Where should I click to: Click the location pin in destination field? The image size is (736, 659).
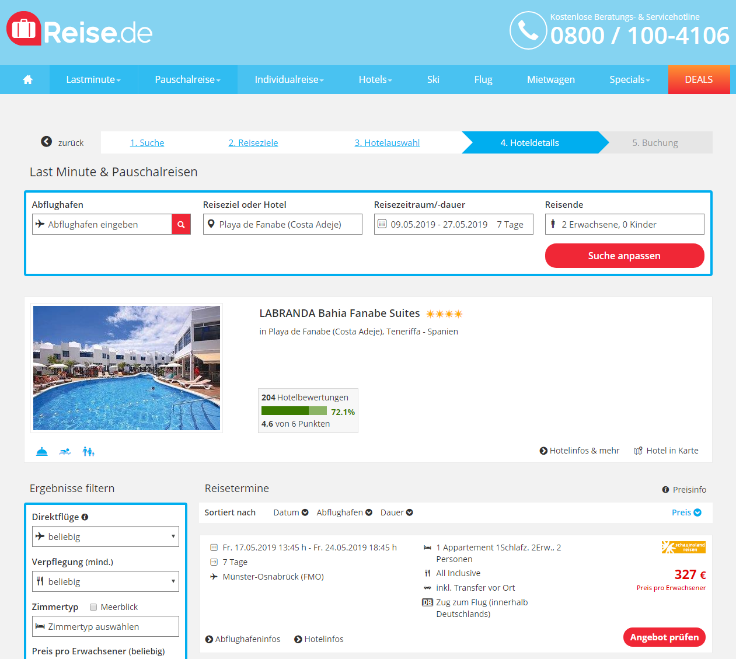[211, 224]
